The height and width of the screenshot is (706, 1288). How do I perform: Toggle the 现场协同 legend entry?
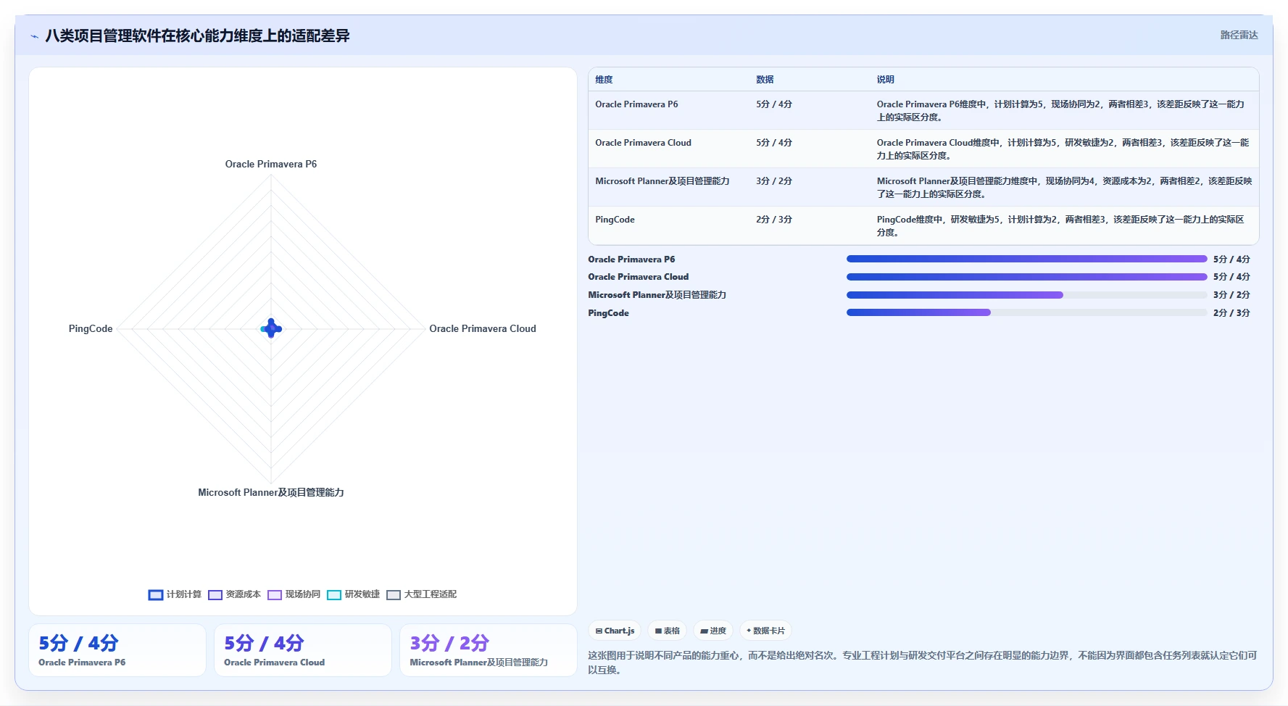click(x=294, y=594)
